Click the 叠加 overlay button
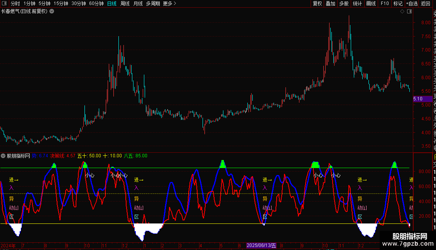The image size is (436, 250). [x=331, y=3]
